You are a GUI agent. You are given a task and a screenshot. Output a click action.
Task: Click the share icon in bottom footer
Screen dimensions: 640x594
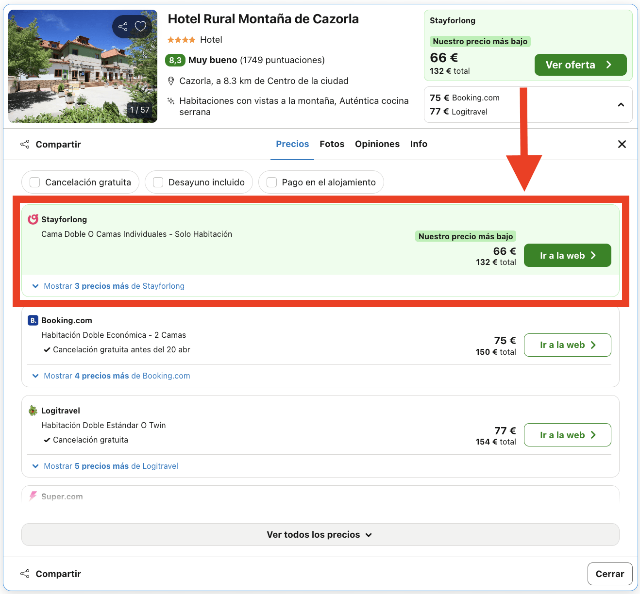click(x=25, y=574)
